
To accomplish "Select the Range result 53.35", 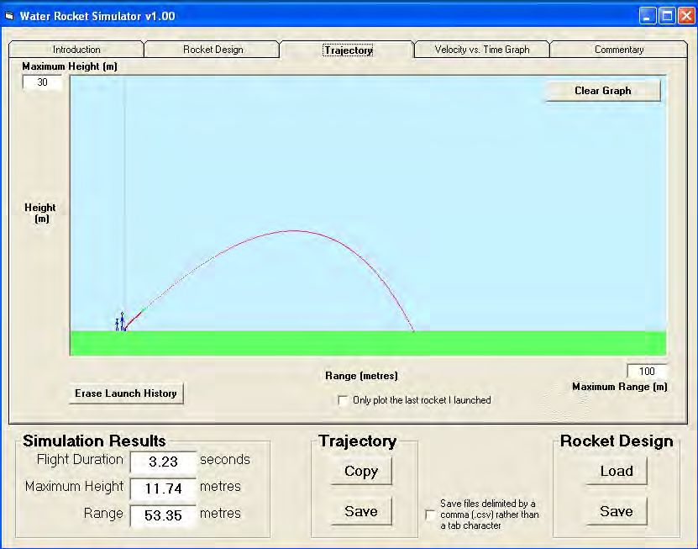I will point(163,515).
